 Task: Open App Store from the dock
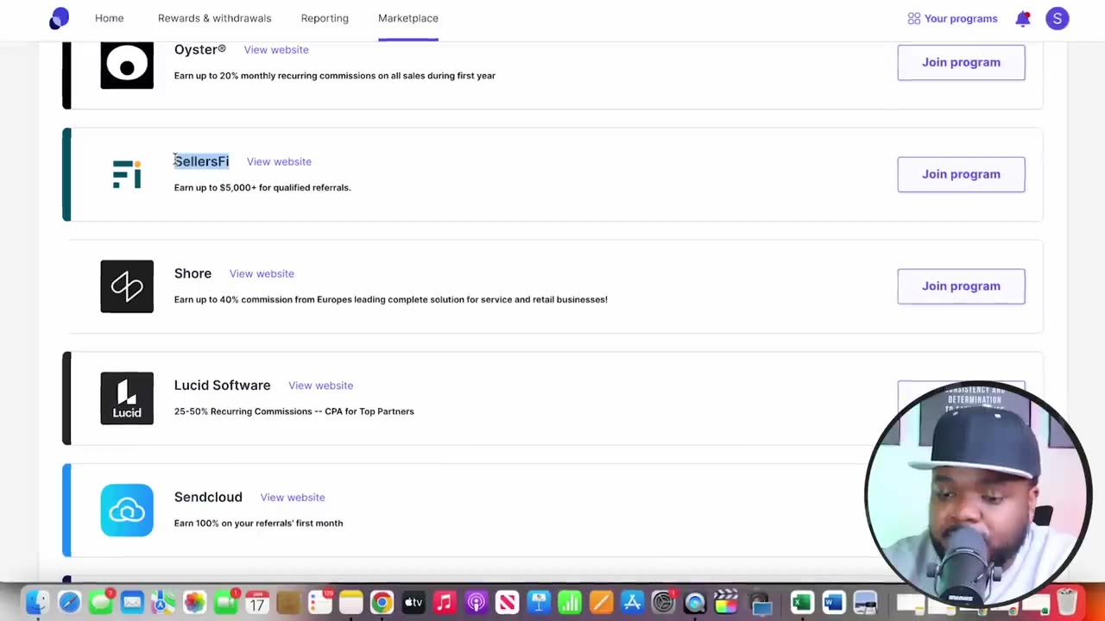point(633,602)
